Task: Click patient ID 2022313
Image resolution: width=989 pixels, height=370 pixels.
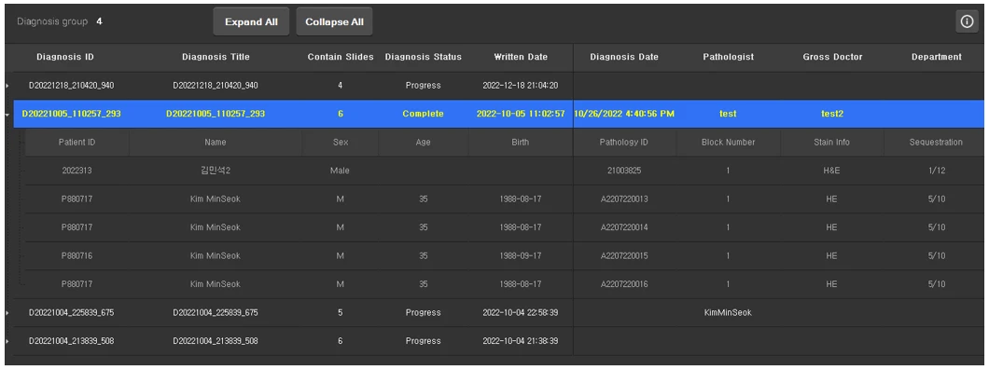Action: pos(77,171)
